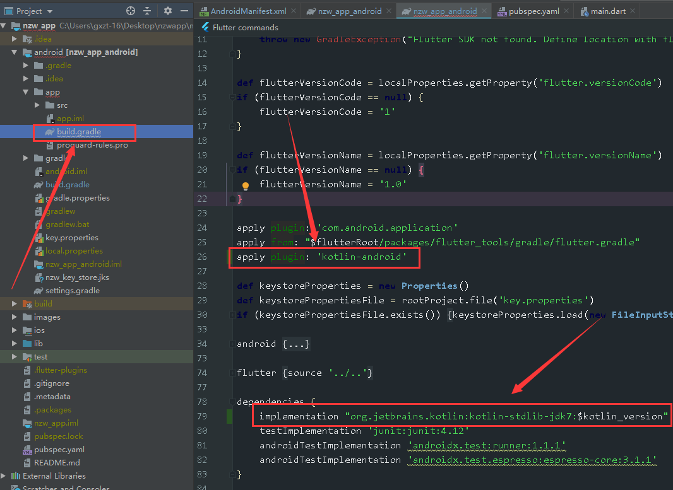The width and height of the screenshot is (673, 490).
Task: Close the pubspec.yaml editor tab
Action: click(566, 11)
